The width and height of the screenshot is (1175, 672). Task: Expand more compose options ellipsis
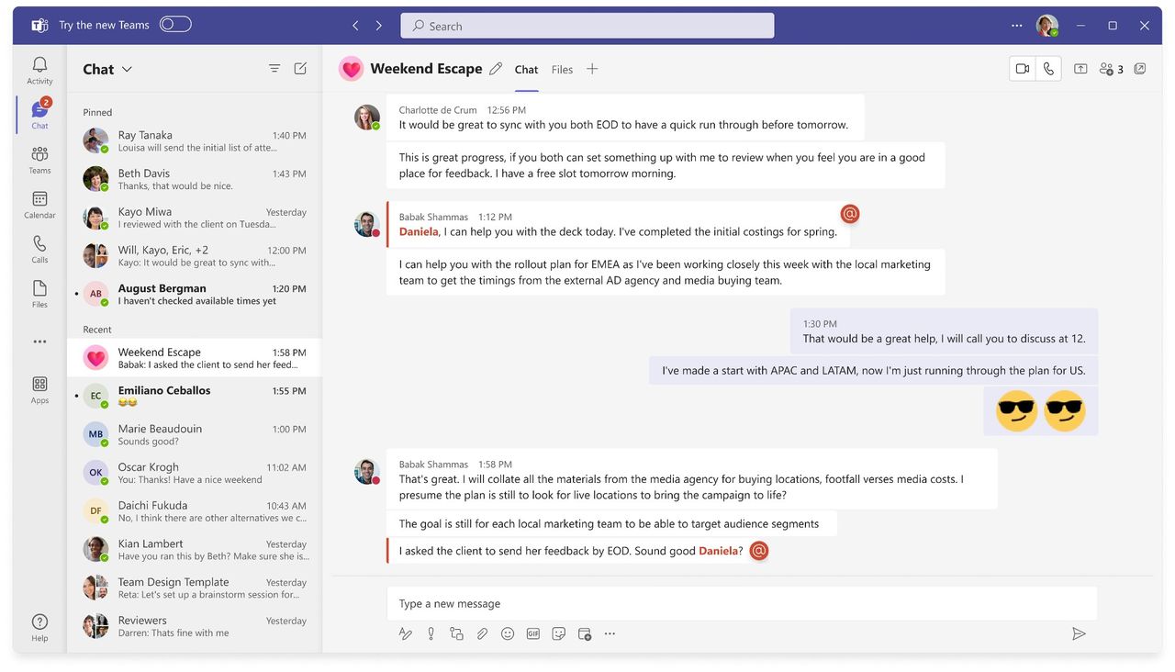[x=610, y=633]
